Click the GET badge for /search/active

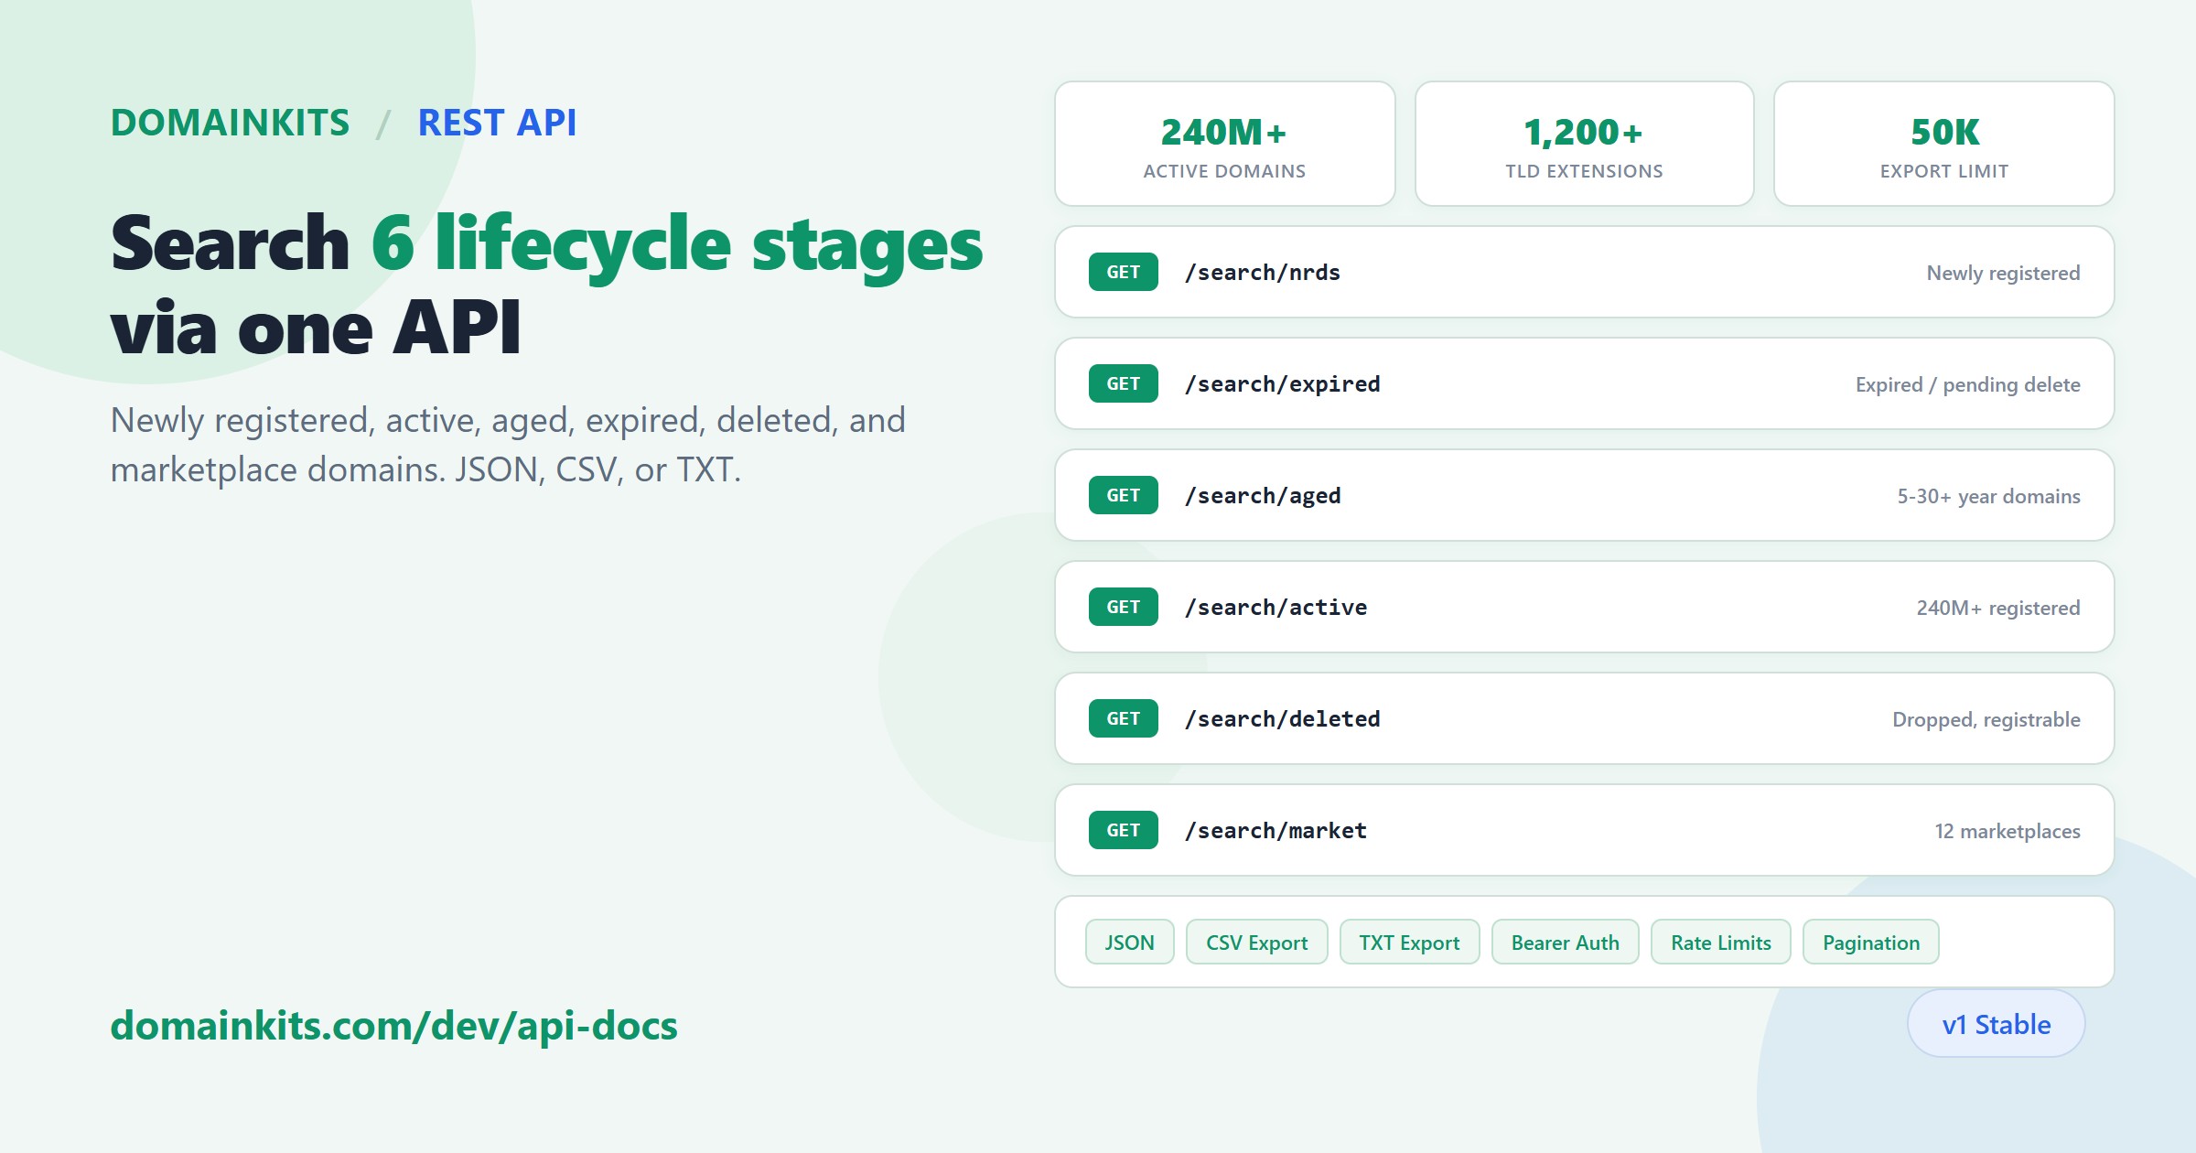click(1123, 607)
